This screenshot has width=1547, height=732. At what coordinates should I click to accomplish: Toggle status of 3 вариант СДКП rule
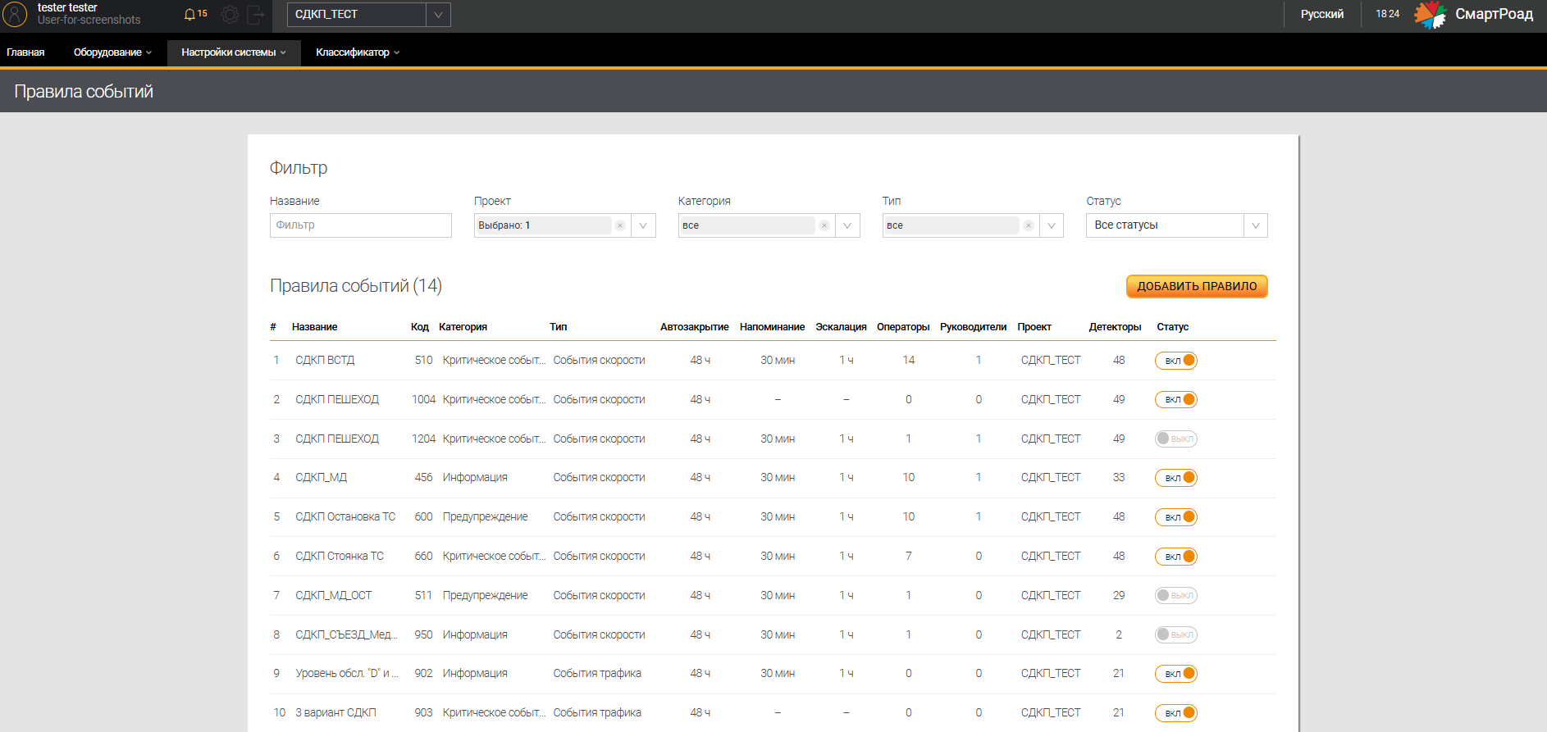pyautogui.click(x=1176, y=713)
